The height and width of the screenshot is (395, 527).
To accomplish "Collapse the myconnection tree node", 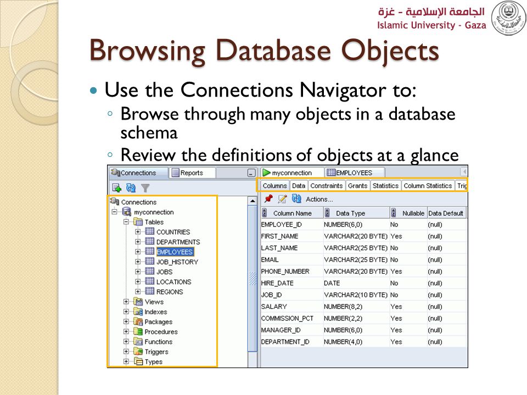I will [x=115, y=212].
